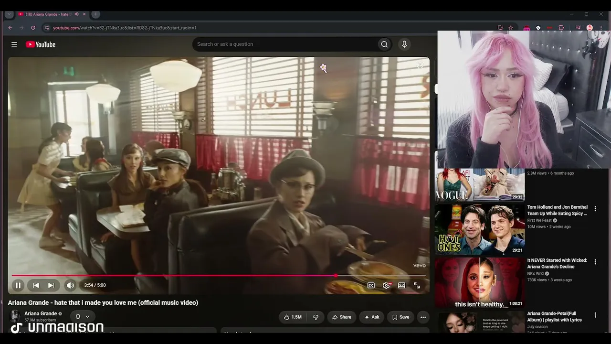Save the video to a playlist

[x=401, y=317]
